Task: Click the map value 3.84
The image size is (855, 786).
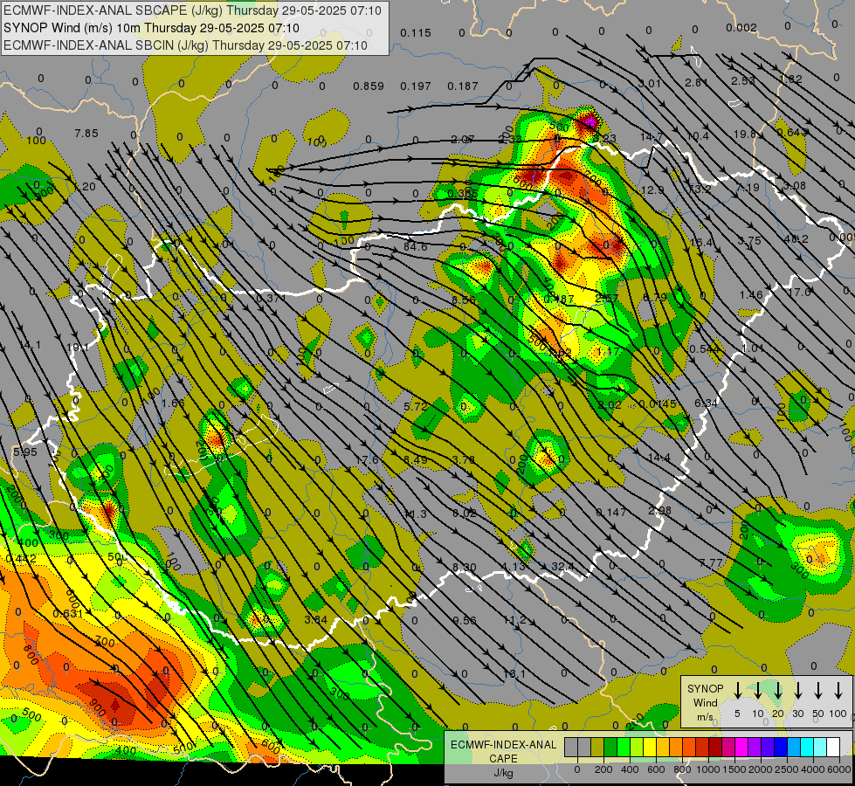Action: click(x=316, y=620)
